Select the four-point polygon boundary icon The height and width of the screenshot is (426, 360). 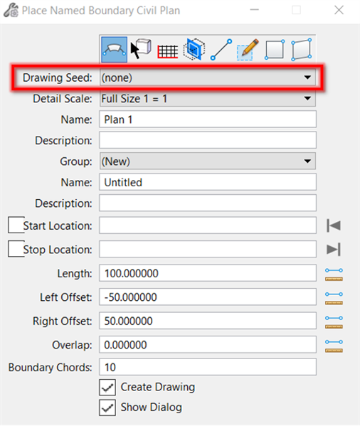click(x=302, y=50)
